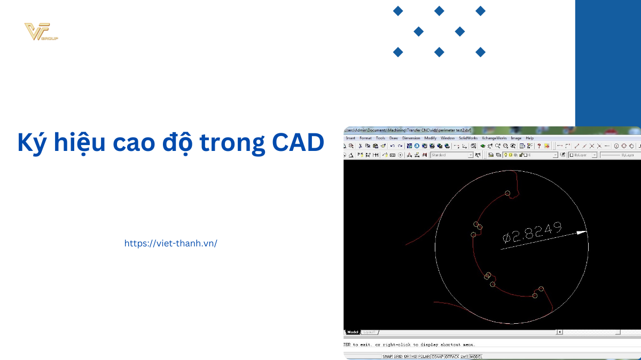Select the Snap to Center circle icon
The height and width of the screenshot is (360, 641).
tap(616, 146)
